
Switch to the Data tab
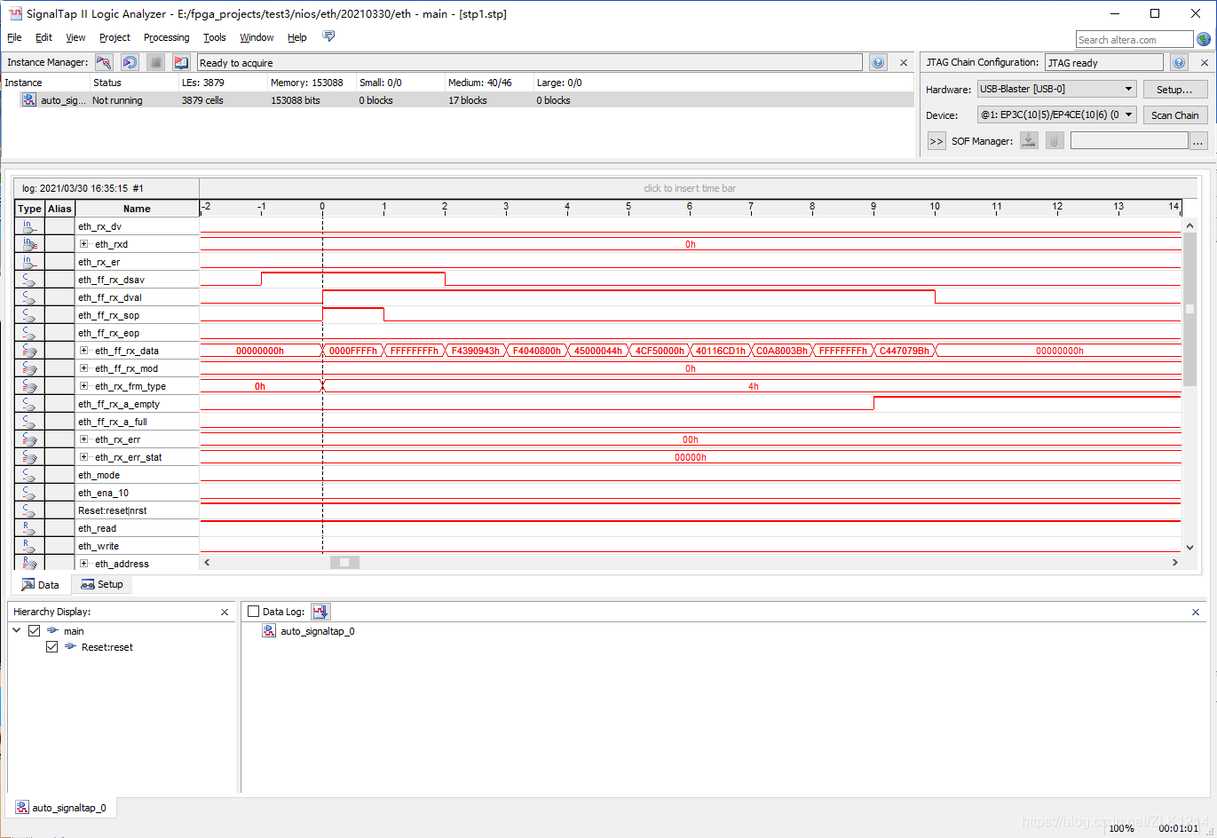[x=40, y=585]
